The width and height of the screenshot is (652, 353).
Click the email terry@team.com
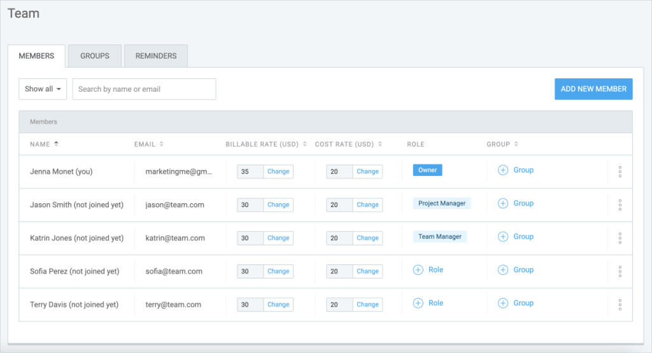[173, 305]
